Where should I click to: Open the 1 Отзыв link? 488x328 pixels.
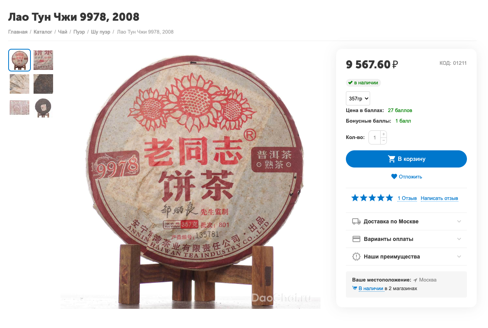click(407, 198)
